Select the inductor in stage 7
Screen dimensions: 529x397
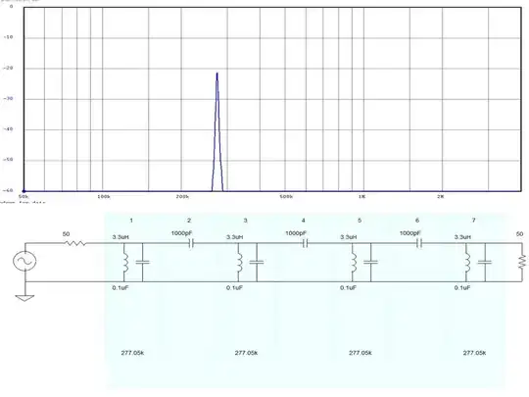click(467, 263)
